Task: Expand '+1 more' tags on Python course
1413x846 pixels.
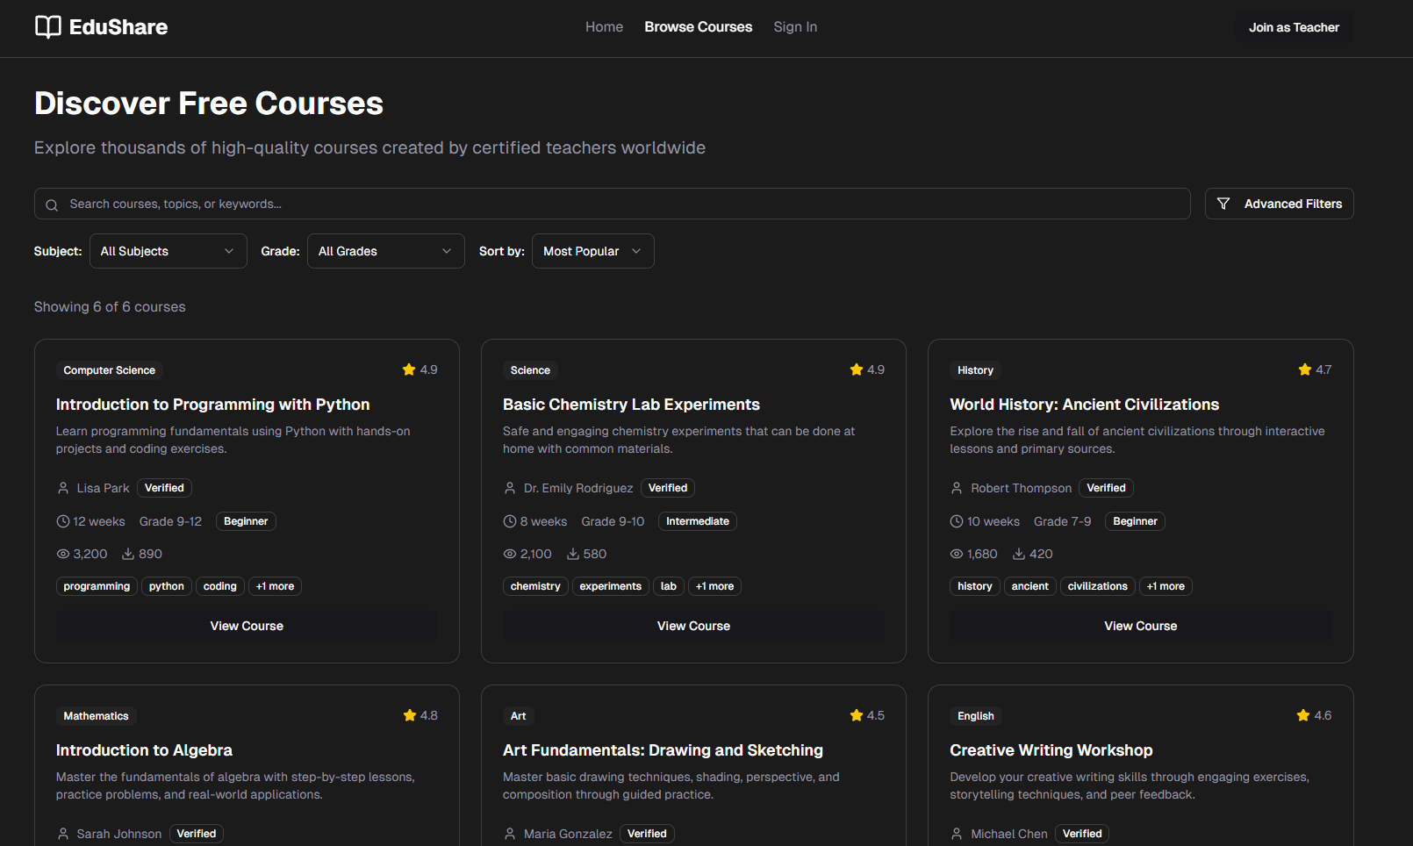Action: click(x=275, y=586)
